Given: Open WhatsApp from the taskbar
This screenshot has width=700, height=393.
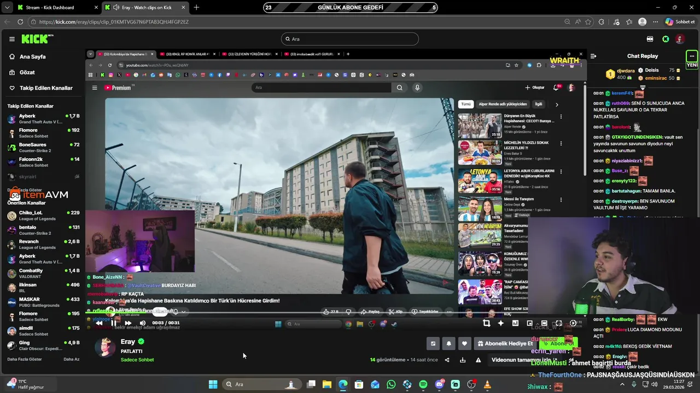Looking at the screenshot, I should pos(391,384).
